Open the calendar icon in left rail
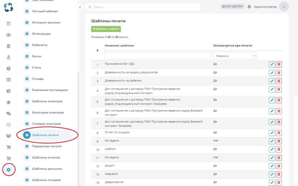 pyautogui.click(x=8, y=24)
